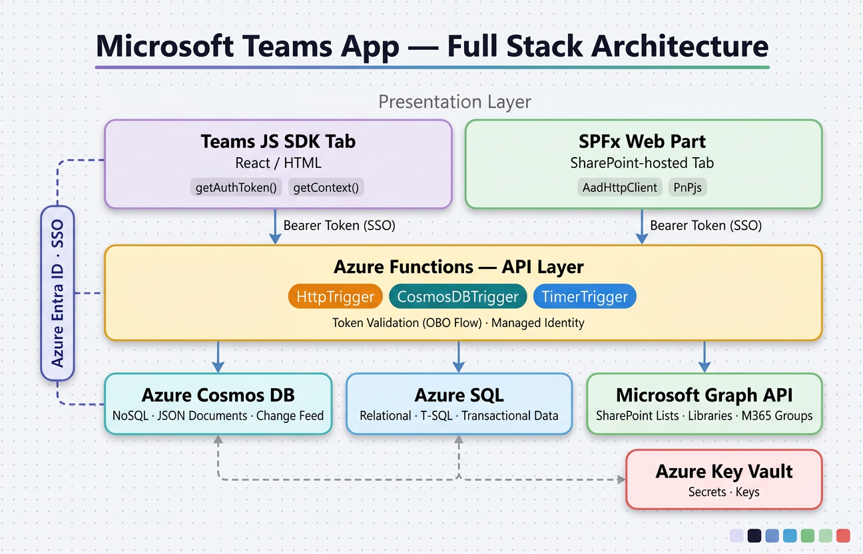Screen dimensions: 863x554
Task: Click the getContext() chip
Action: [326, 187]
